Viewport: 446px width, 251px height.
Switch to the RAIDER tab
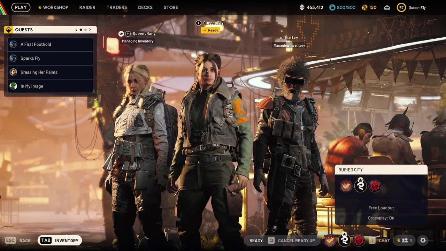click(87, 7)
